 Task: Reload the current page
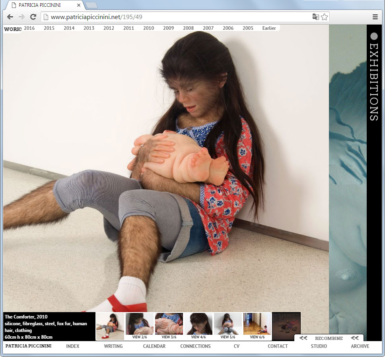(33, 17)
